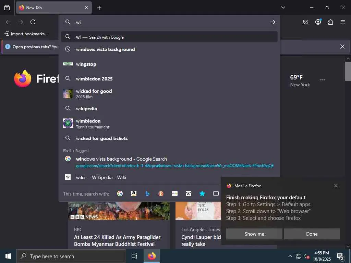Click the 69°F New York weather
The image size is (351, 263).
point(300,81)
